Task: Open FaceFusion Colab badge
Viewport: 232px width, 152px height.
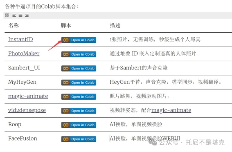Action: tap(79, 139)
